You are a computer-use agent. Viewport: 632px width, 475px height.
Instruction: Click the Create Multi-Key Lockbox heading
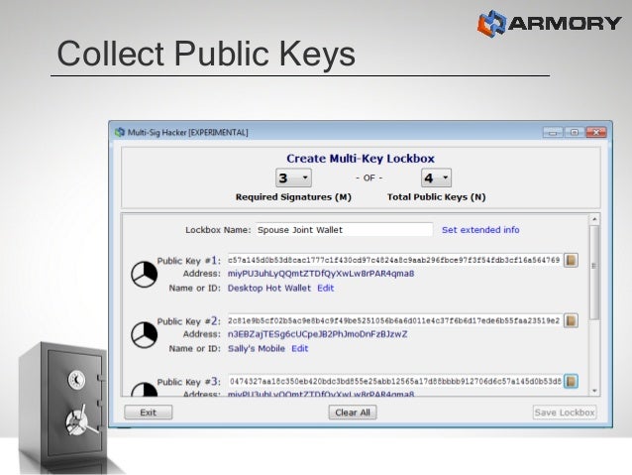point(361,159)
